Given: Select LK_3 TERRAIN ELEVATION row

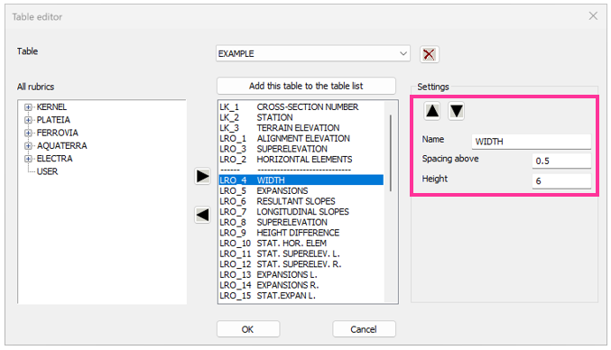Looking at the screenshot, I should 301,128.
